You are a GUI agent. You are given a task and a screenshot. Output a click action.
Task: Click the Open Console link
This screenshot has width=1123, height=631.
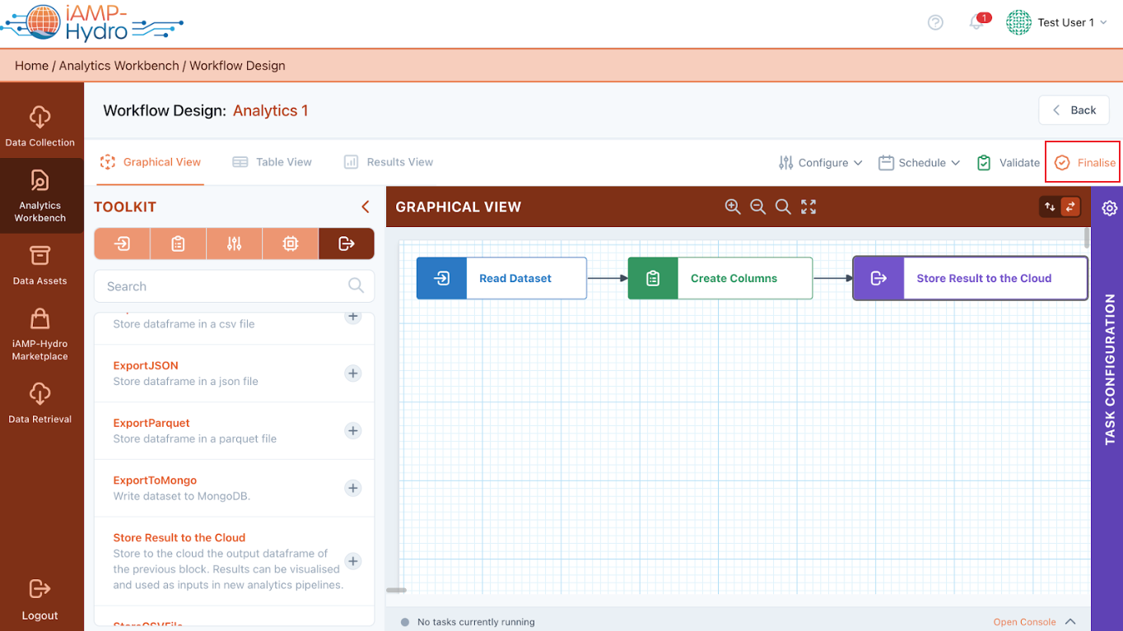1024,622
